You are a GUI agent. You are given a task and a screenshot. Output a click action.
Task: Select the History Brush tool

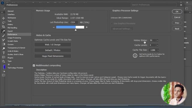tap(4, 40)
